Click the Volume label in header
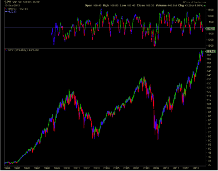This screenshot has height=171, width=218. (161, 5)
